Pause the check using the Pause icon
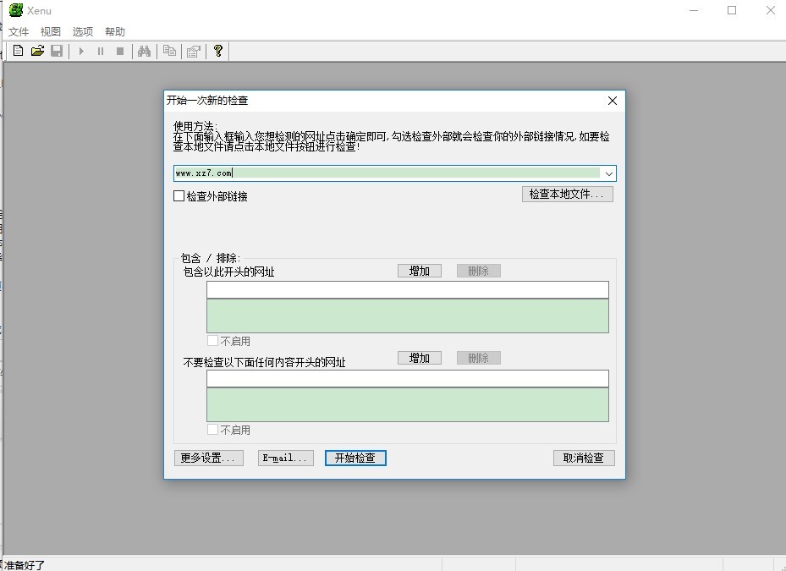 [101, 51]
